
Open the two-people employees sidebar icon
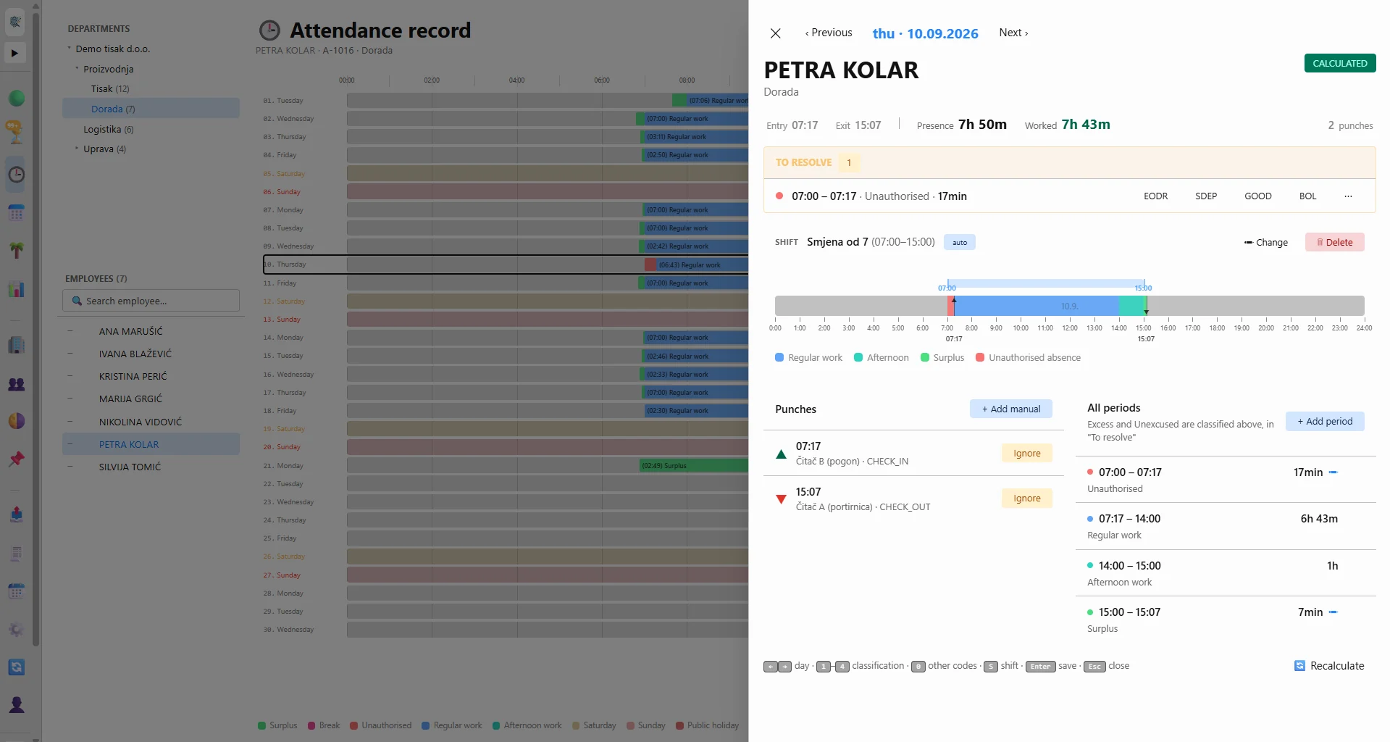(16, 384)
